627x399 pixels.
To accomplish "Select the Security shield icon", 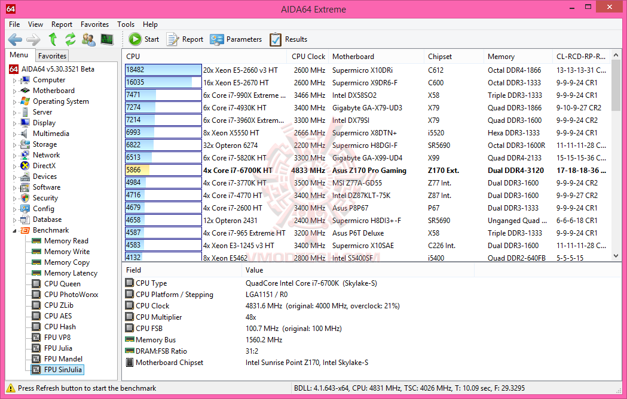I will [x=25, y=198].
